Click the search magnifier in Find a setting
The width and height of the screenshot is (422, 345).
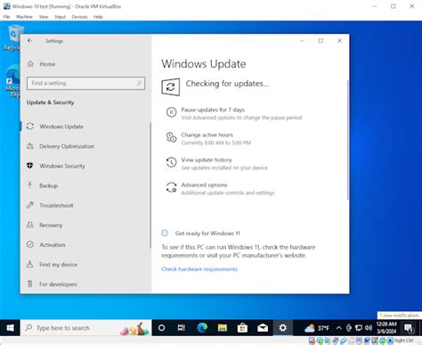click(x=139, y=83)
